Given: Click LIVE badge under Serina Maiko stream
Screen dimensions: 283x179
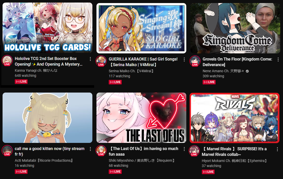Looking at the screenshot, I should tap(115, 82).
